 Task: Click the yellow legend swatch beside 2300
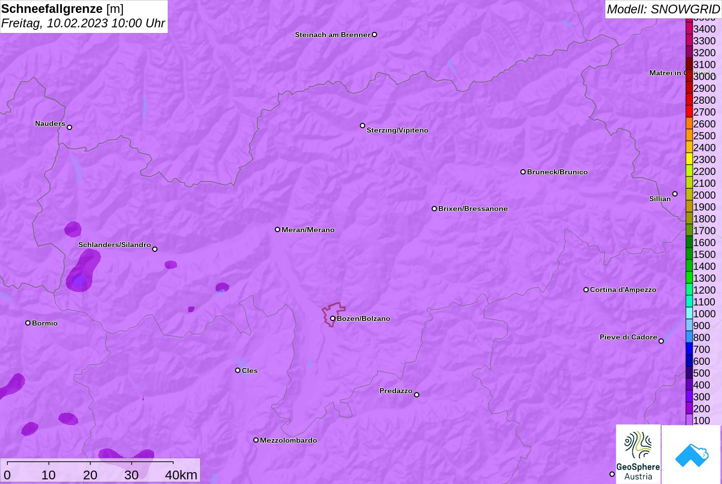pos(689,159)
